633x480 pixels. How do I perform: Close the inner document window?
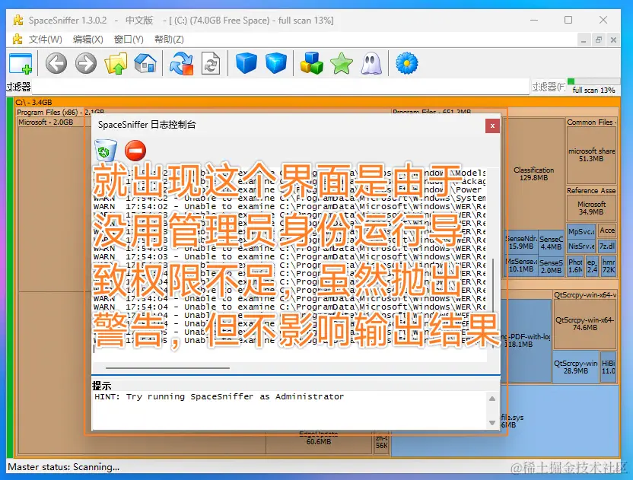614,40
